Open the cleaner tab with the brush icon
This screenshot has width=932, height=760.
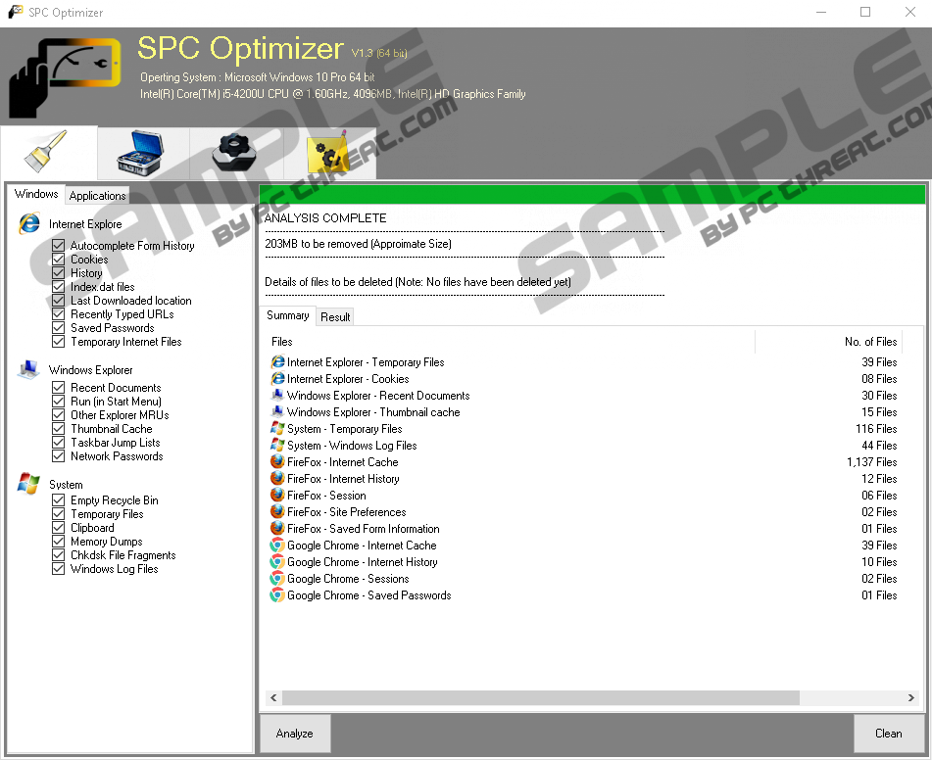[x=48, y=152]
